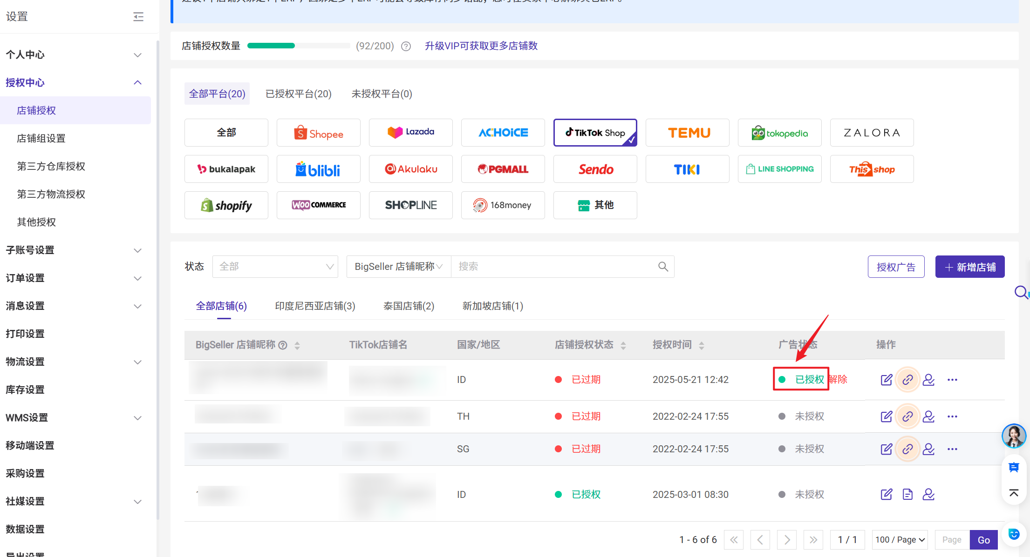
Task: Select the Lazada platform card
Action: pyautogui.click(x=411, y=133)
